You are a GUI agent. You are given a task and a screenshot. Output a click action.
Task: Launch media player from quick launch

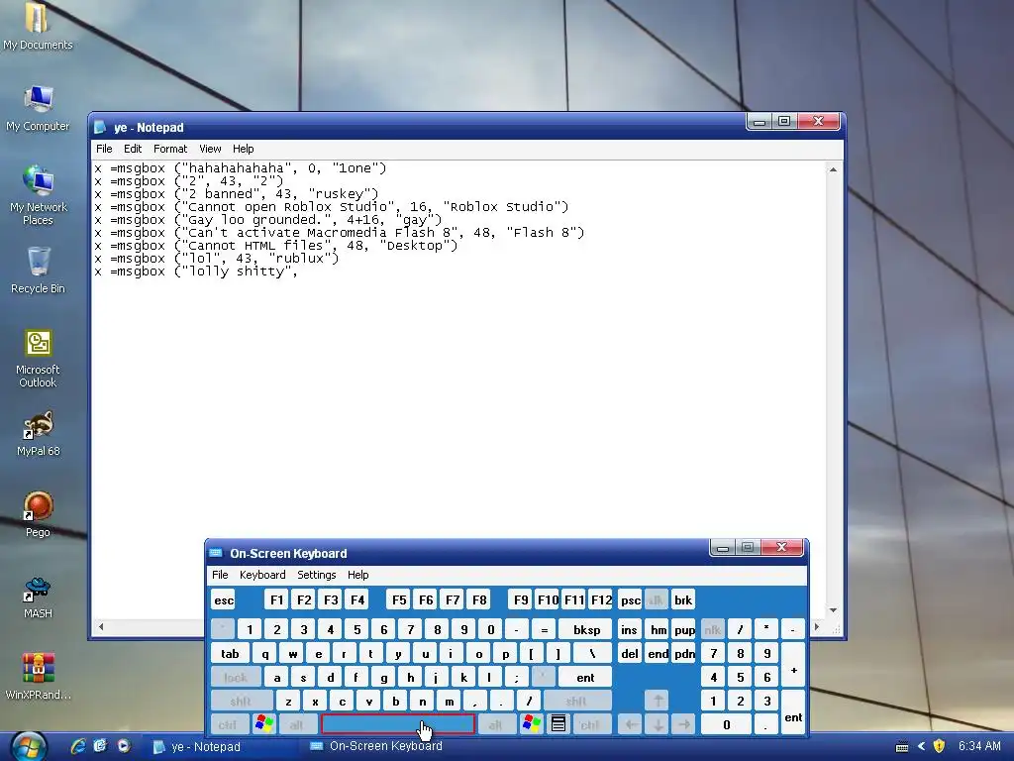pos(123,746)
